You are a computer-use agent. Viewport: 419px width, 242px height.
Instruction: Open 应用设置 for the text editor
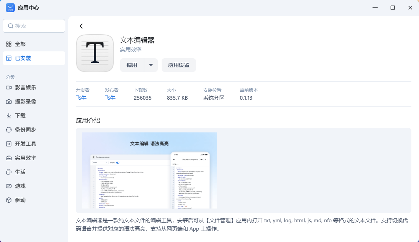[178, 65]
